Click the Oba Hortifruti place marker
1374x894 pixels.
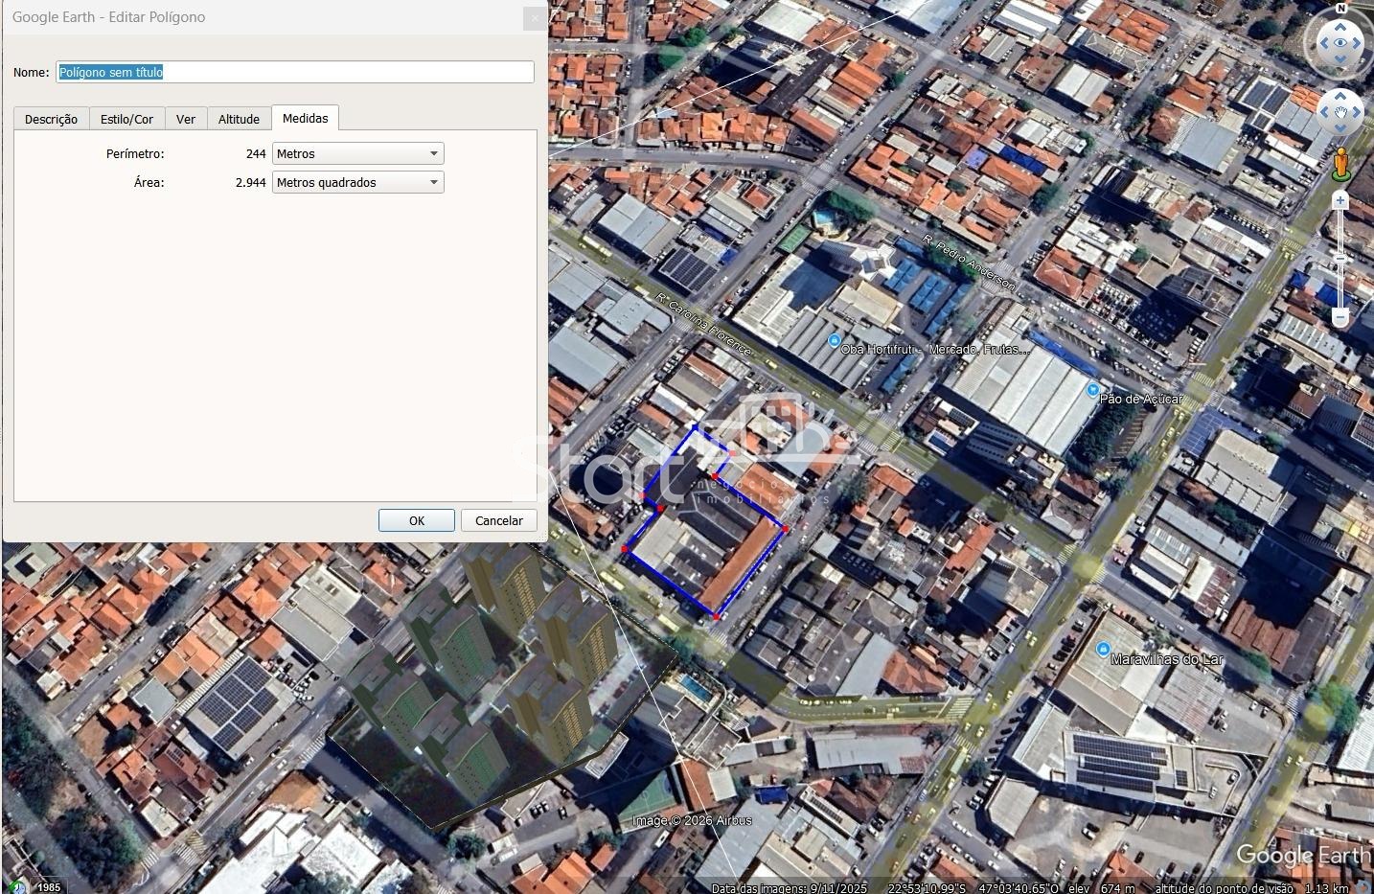[x=835, y=341]
